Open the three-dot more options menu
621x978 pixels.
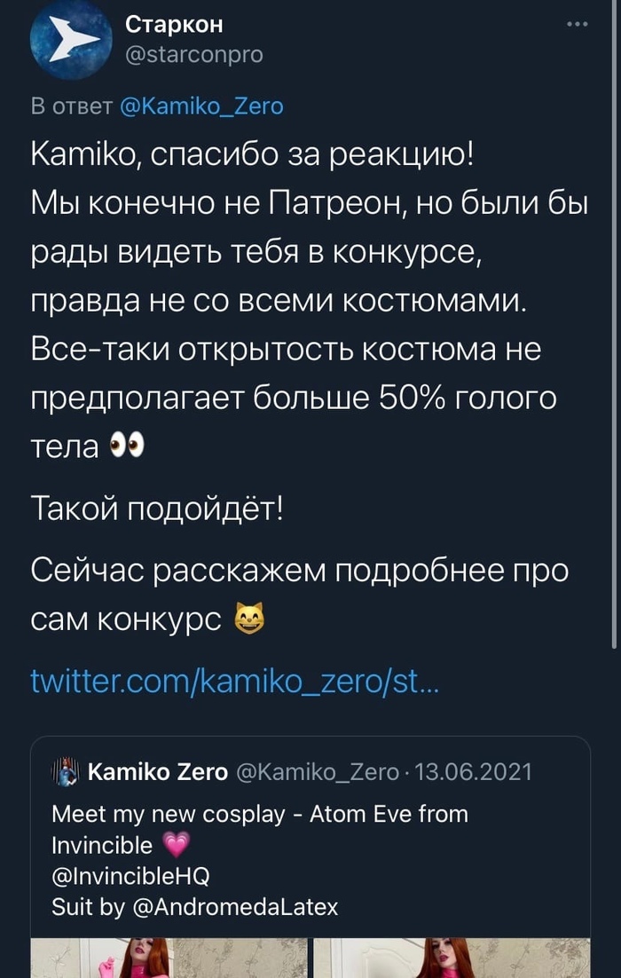pos(577,26)
